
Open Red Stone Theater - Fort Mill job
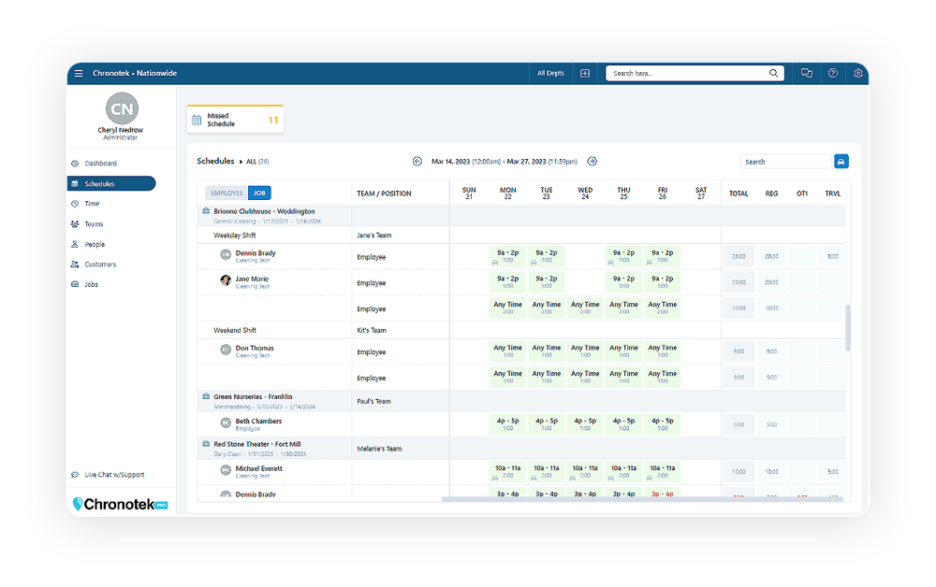pyautogui.click(x=257, y=444)
